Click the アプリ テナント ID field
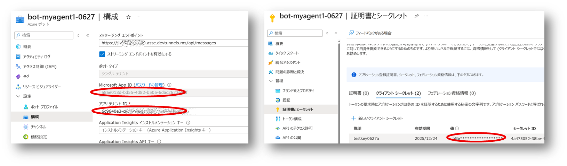Viewport: 567px width, 166px height. 174,111
